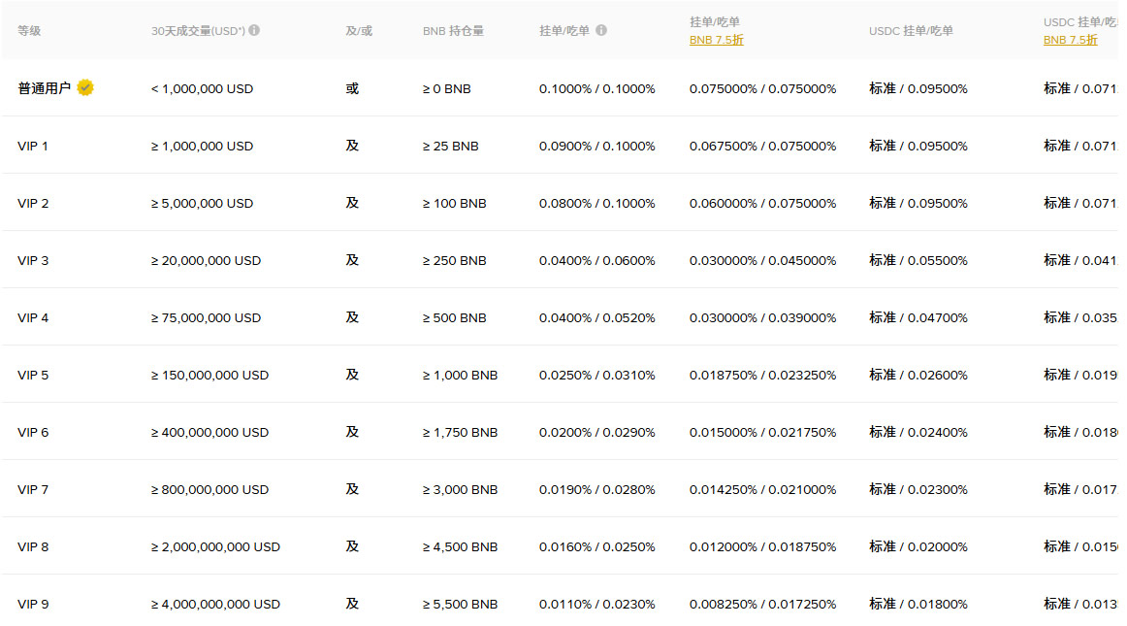
Task: Click the 0.008250% / 0.017250% discounted fee
Action: pyautogui.click(x=762, y=604)
